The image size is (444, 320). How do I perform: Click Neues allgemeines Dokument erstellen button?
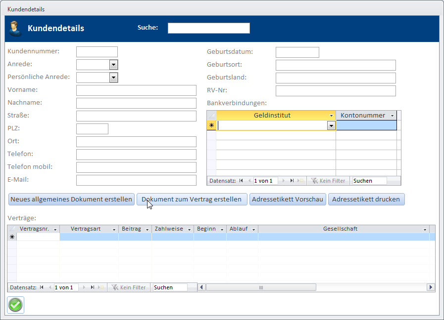coord(72,200)
